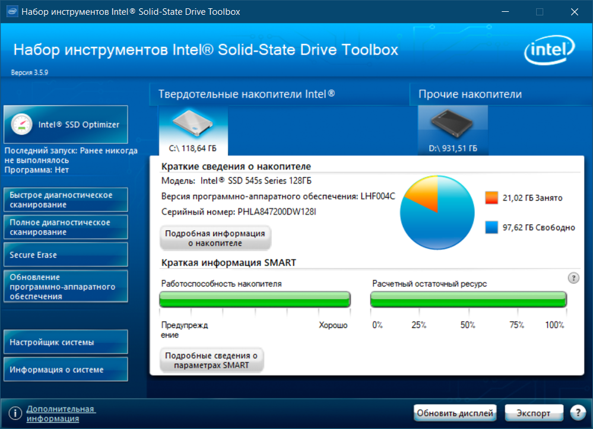Click the app icon in title bar

[x=11, y=12]
